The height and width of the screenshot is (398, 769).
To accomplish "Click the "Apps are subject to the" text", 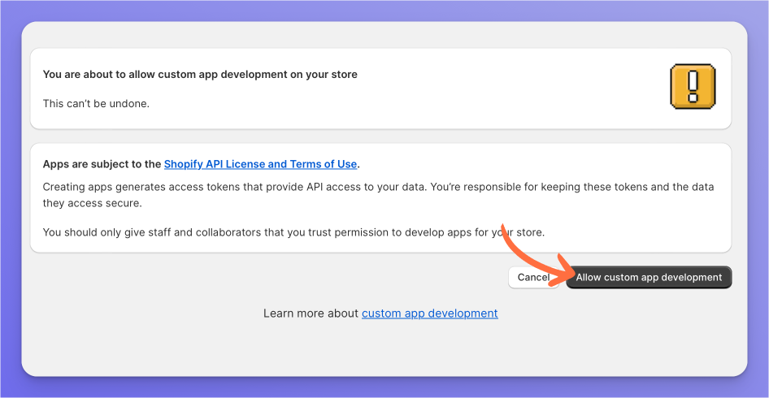I will [102, 164].
